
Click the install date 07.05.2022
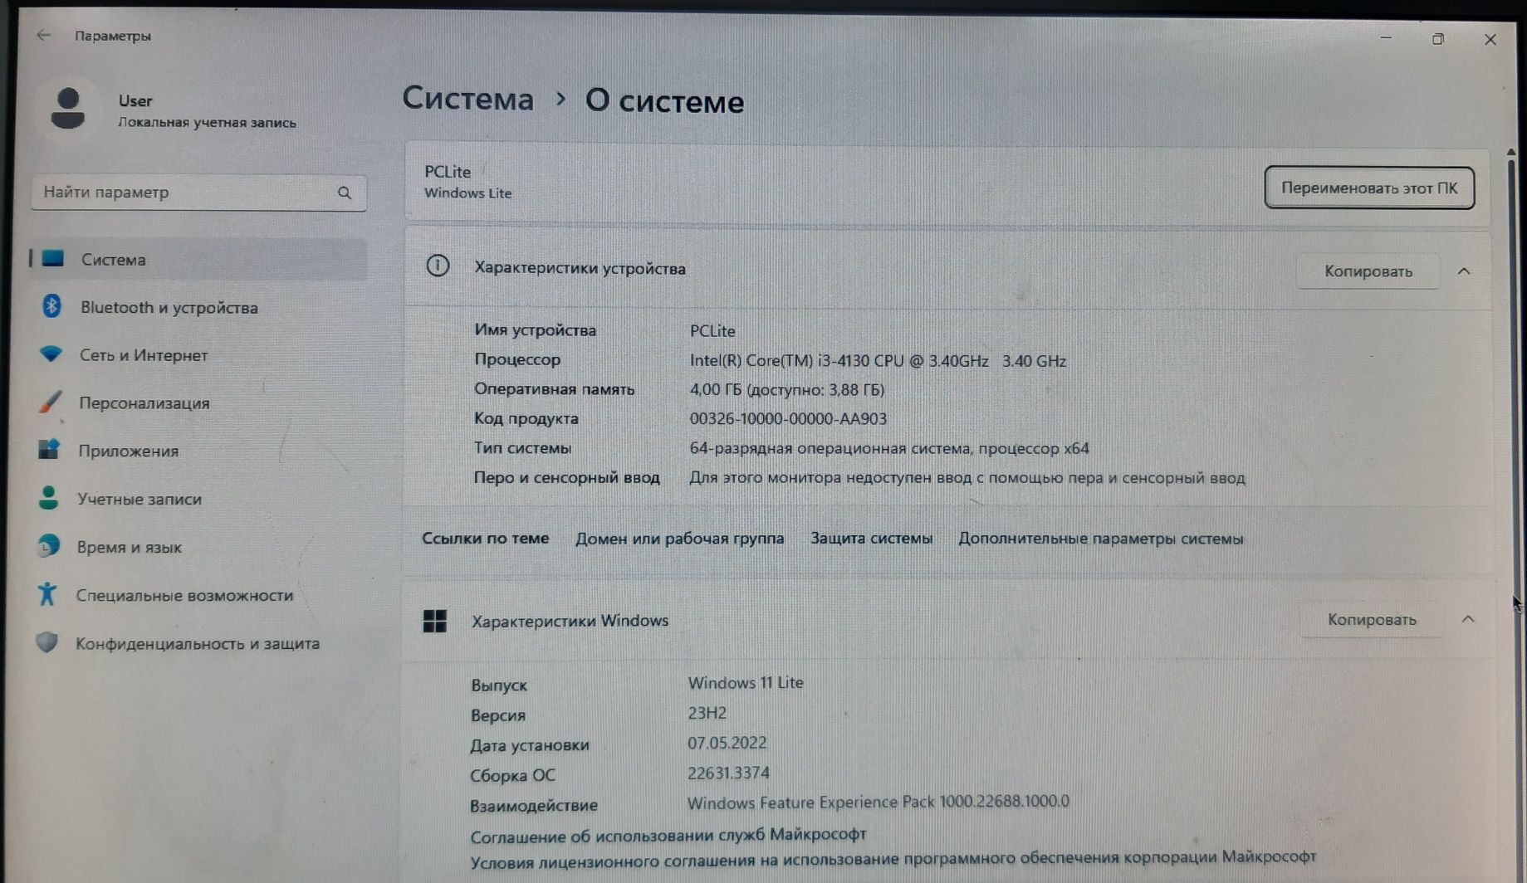[x=727, y=743]
